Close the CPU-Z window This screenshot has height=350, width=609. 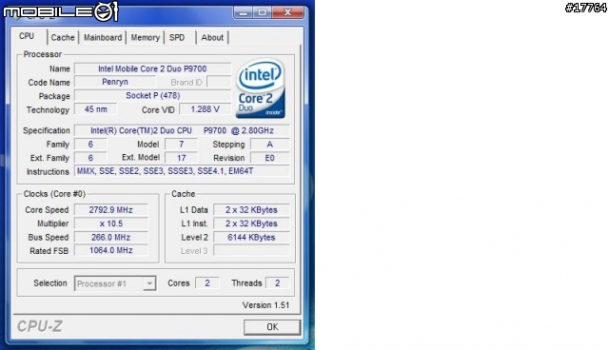coord(287,12)
